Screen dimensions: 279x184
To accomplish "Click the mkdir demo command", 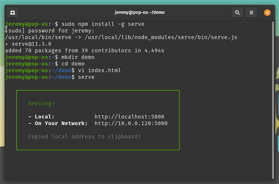I will [78, 57].
